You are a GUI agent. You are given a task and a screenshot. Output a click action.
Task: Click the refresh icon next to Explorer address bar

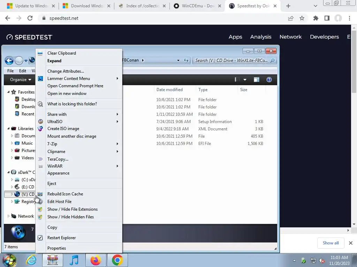click(186, 60)
